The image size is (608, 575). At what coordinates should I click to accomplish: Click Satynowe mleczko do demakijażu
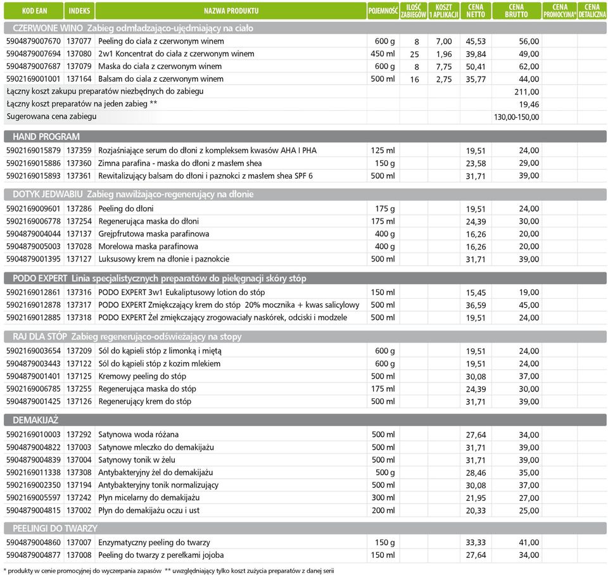[x=156, y=447]
